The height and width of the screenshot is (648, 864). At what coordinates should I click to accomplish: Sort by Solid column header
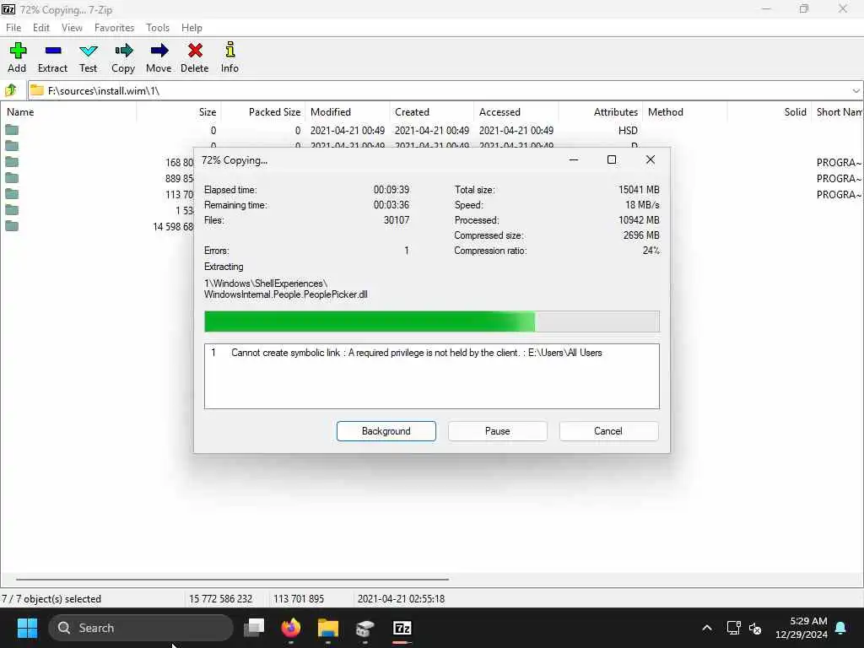tap(769, 112)
